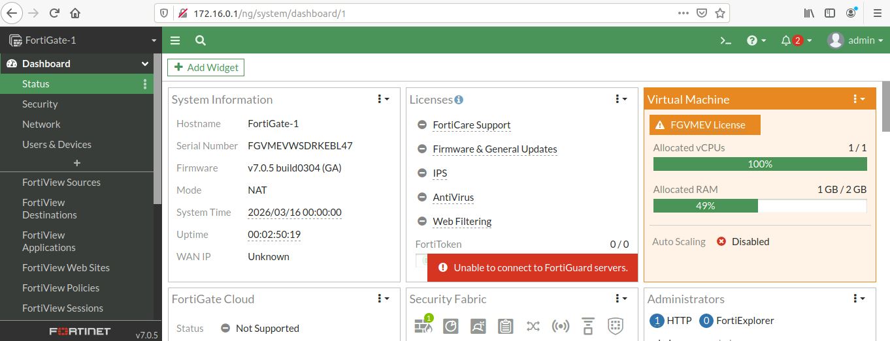Click the search magnifier in top bar
The height and width of the screenshot is (341, 890).
point(201,40)
